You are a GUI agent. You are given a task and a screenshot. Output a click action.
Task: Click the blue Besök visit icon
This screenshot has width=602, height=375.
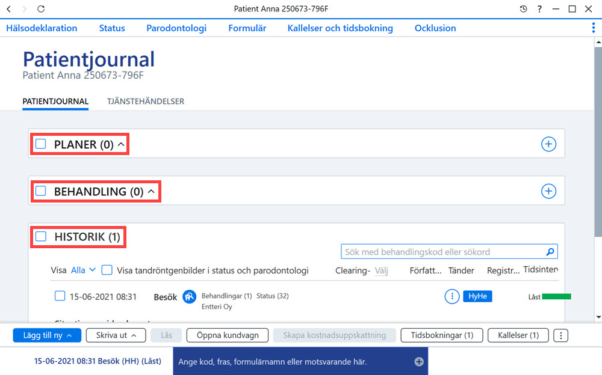[x=189, y=296]
